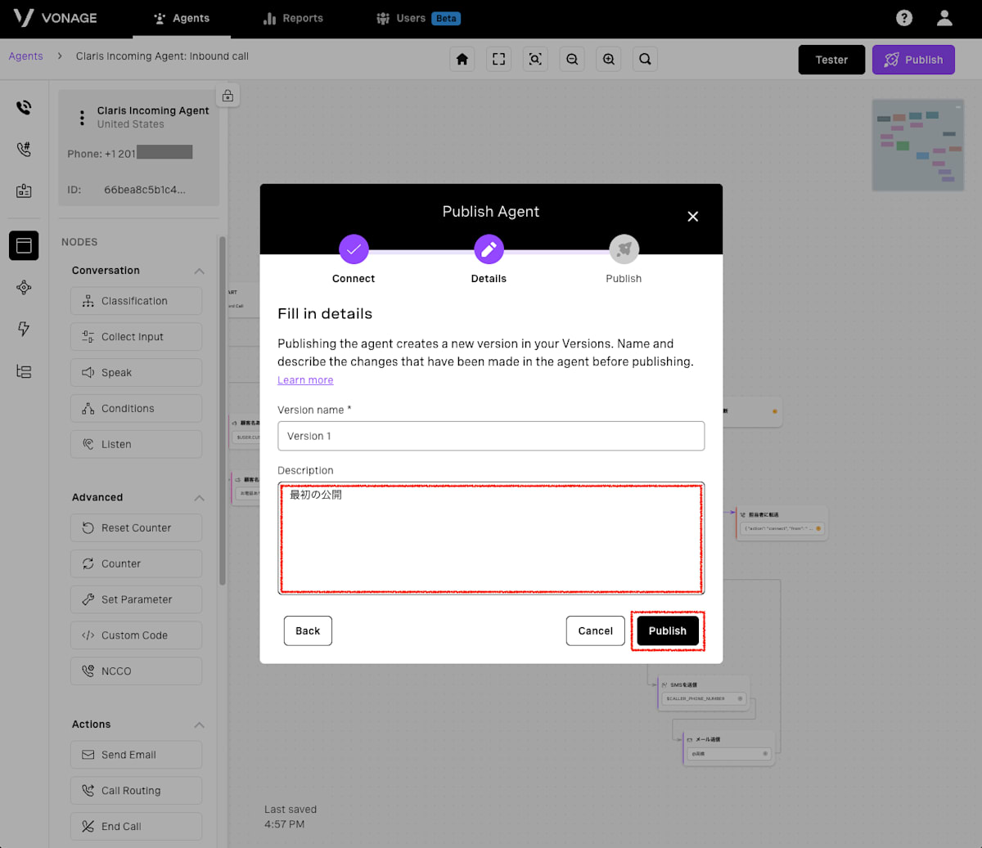Select the Collect Input node
This screenshot has height=848, width=982.
[x=136, y=337]
